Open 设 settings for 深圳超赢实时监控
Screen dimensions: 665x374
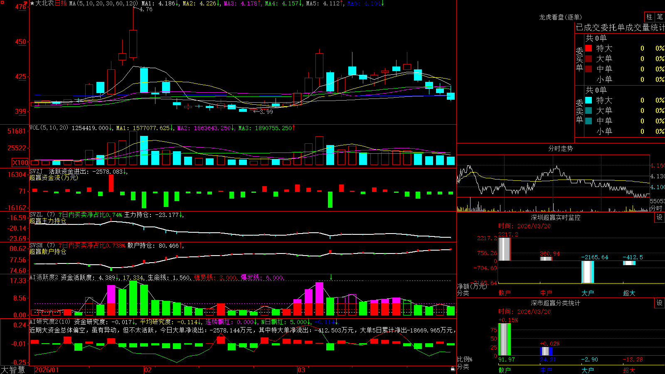[660, 217]
